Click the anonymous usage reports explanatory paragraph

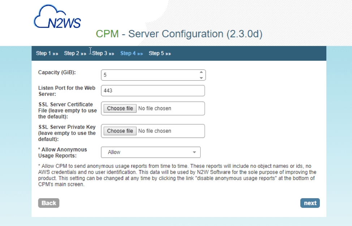point(177,175)
